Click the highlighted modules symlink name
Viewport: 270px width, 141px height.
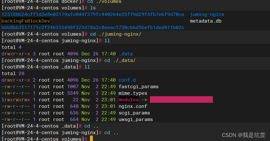(x=128, y=100)
